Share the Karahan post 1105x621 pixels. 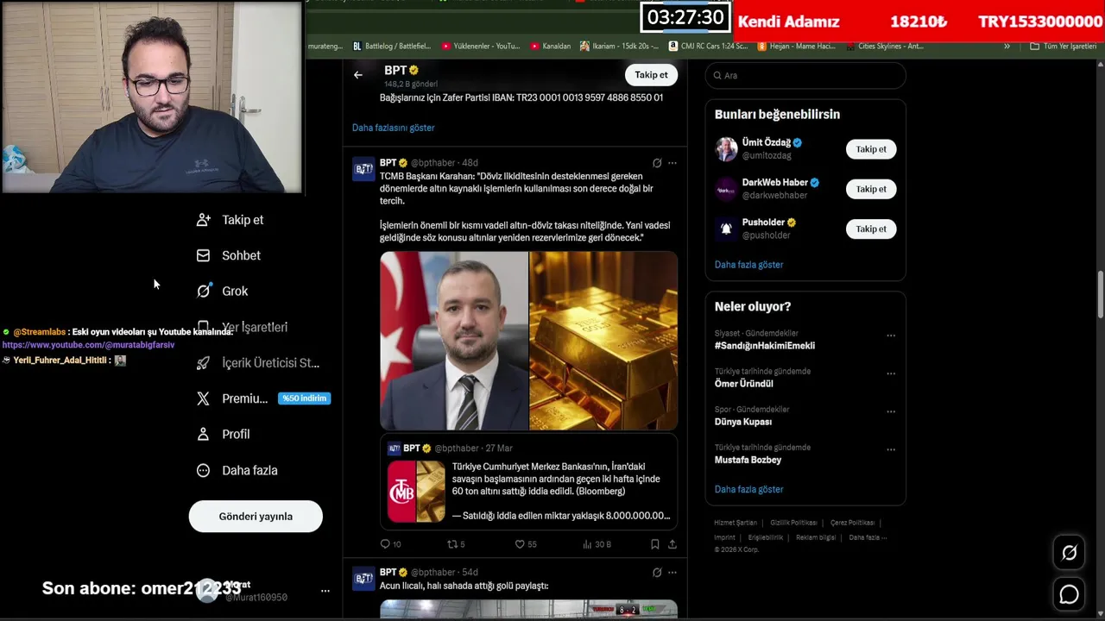click(x=672, y=544)
